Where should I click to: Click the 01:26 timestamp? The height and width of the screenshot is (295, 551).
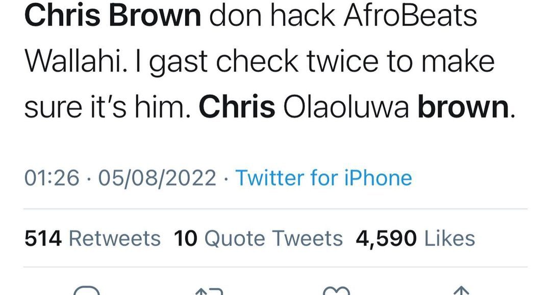coord(52,178)
